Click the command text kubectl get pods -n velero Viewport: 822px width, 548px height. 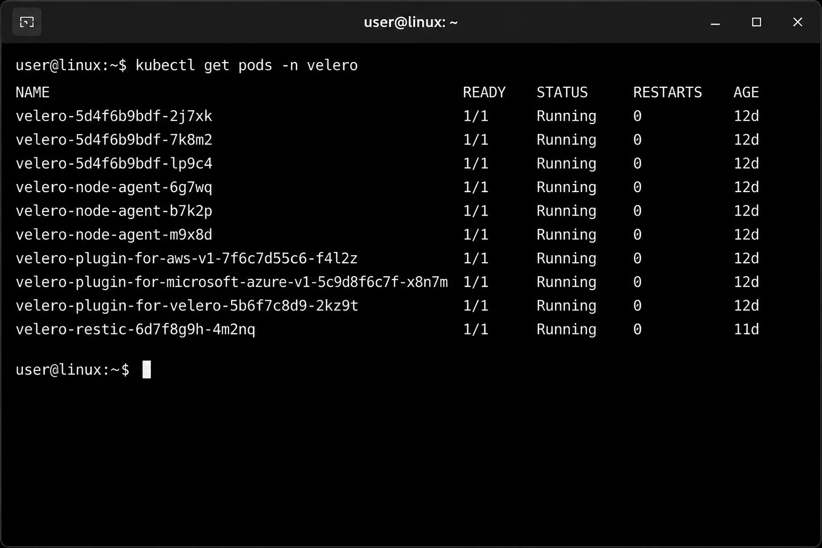(x=246, y=65)
